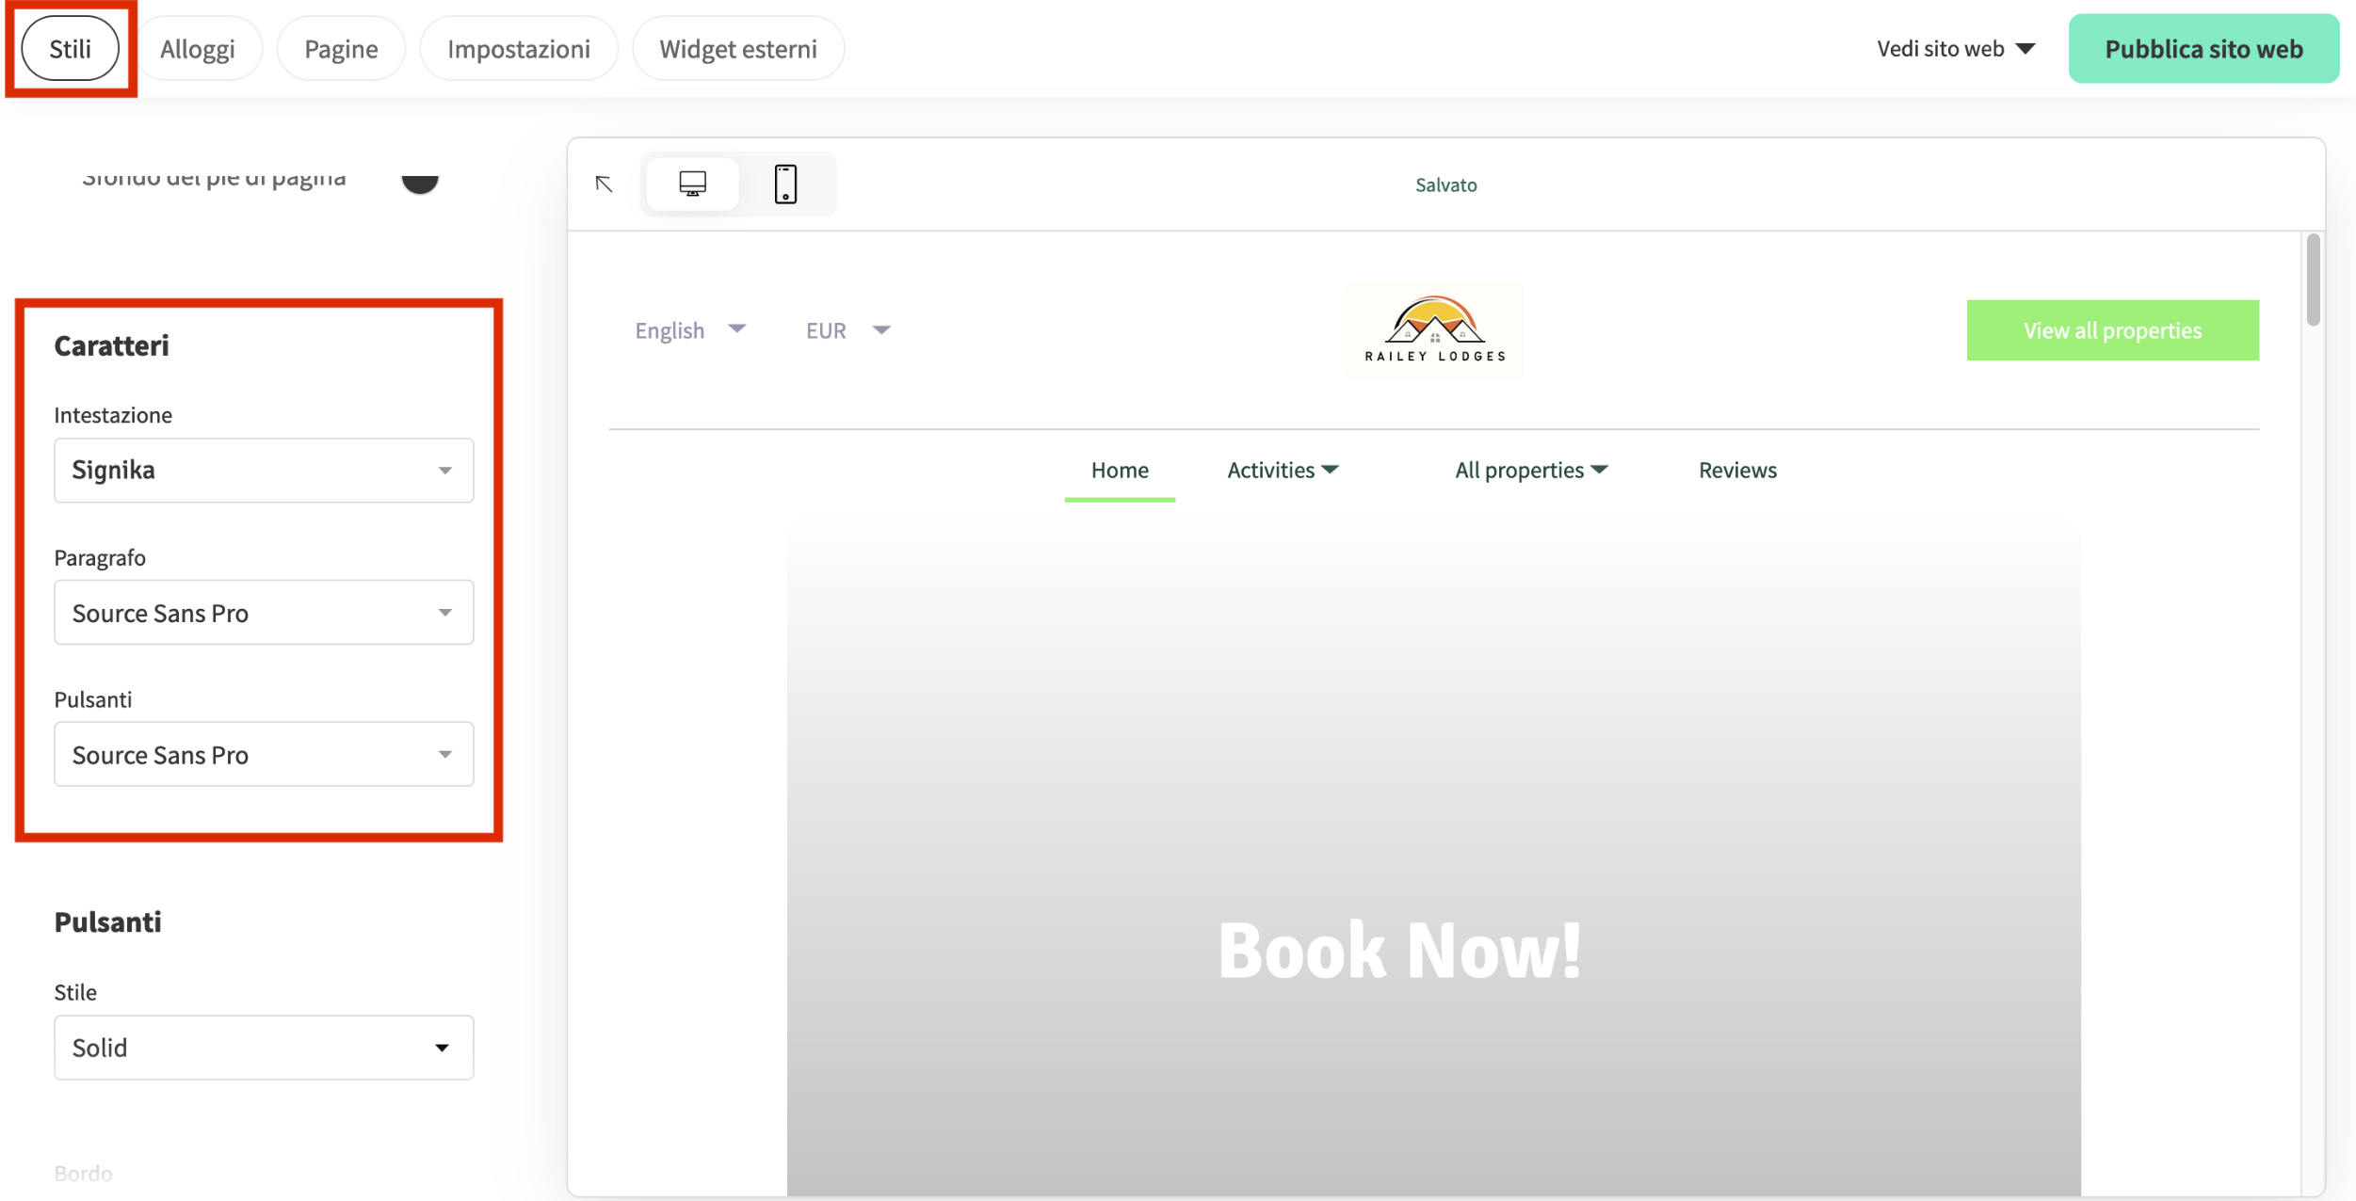Open the Pulsanti font dropdown
Screen dimensions: 2356x1201
point(263,754)
